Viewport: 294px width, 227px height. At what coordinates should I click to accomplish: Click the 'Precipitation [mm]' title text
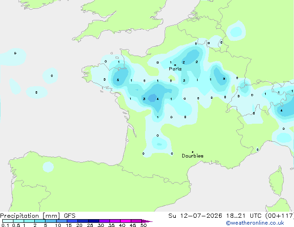[30, 216]
